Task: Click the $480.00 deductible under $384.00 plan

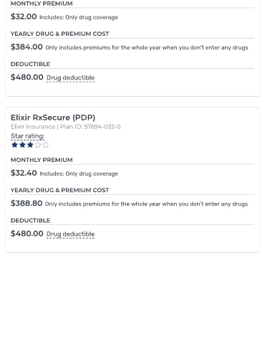Action: [x=27, y=77]
